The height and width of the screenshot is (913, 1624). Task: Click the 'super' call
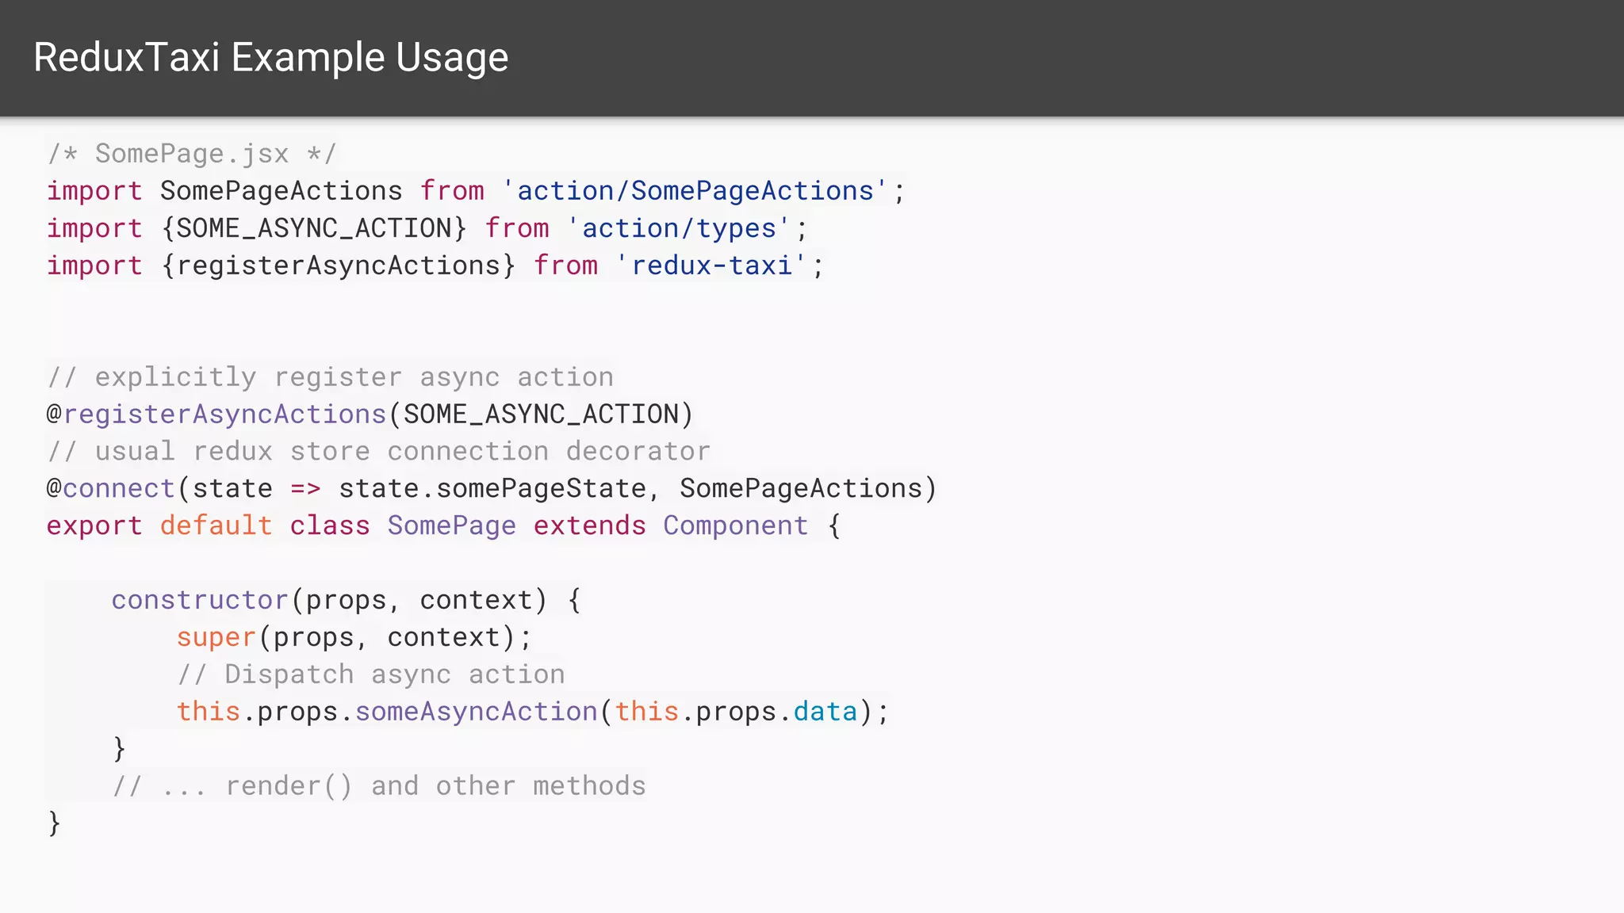(x=216, y=638)
